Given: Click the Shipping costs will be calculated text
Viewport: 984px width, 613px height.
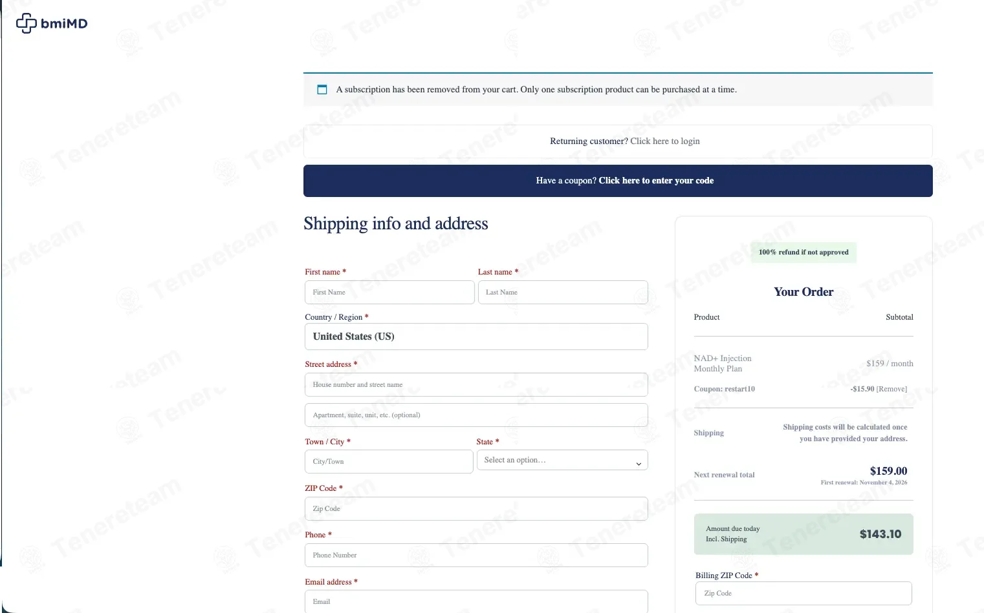Looking at the screenshot, I should 845,433.
